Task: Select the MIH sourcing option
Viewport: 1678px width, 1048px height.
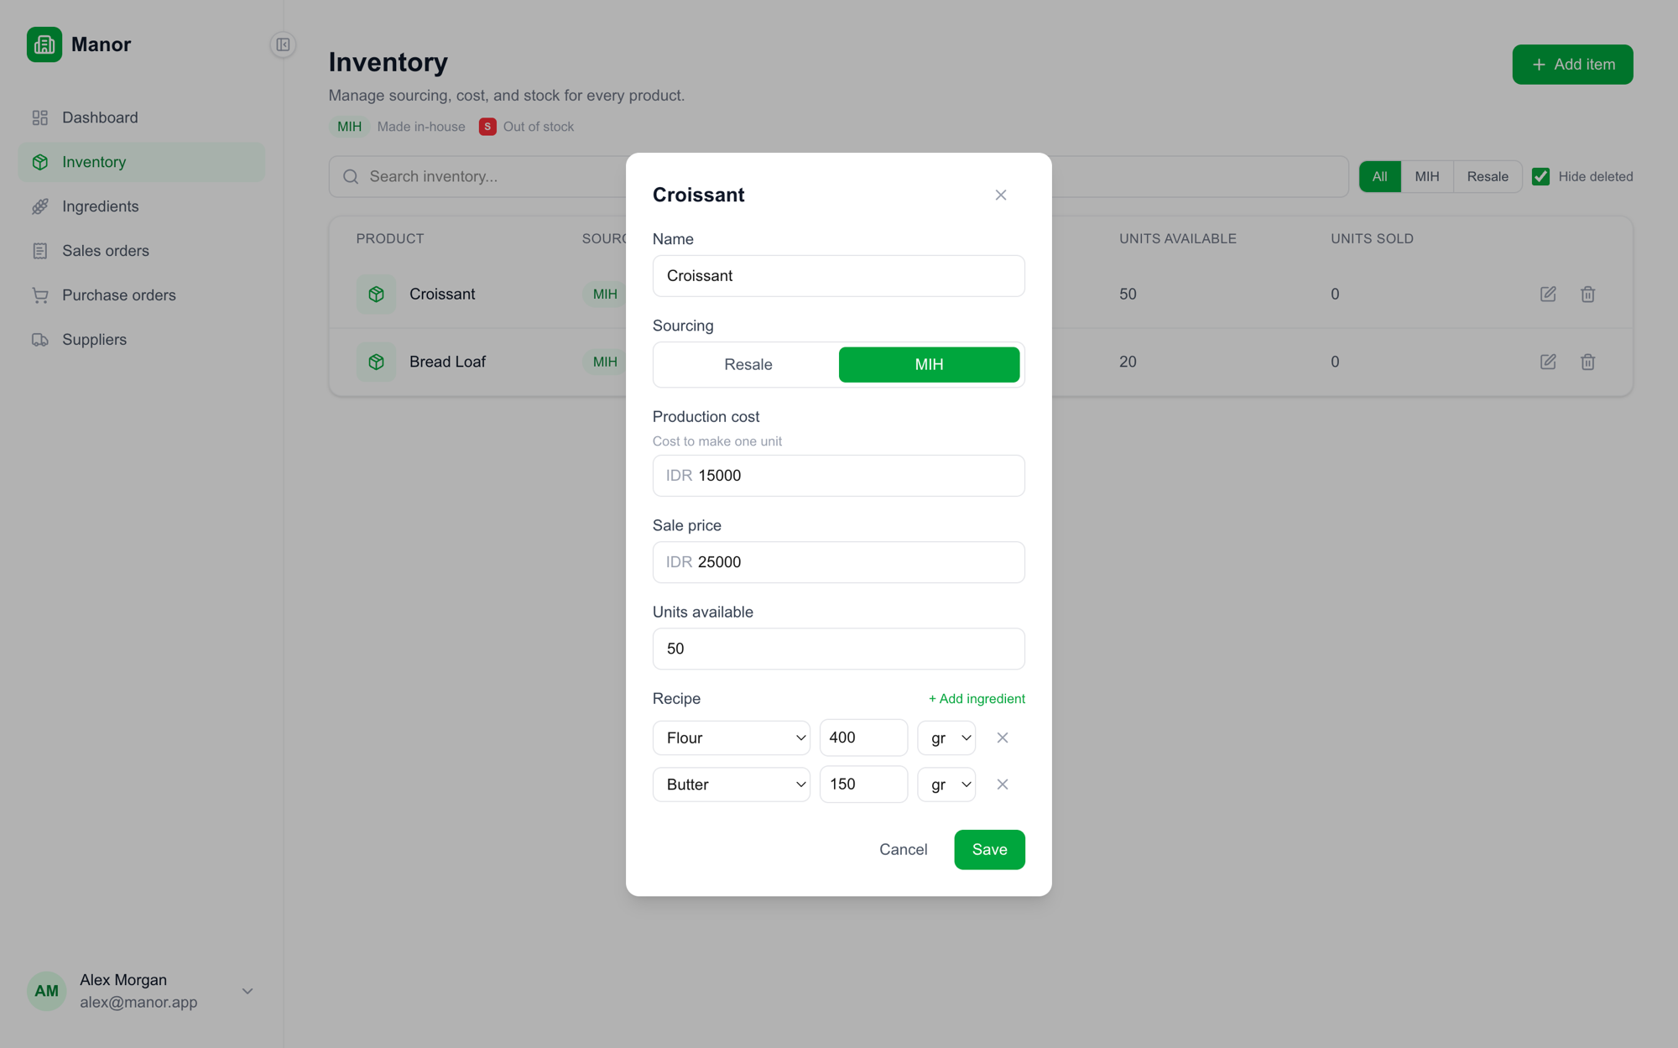Action: (x=929, y=364)
